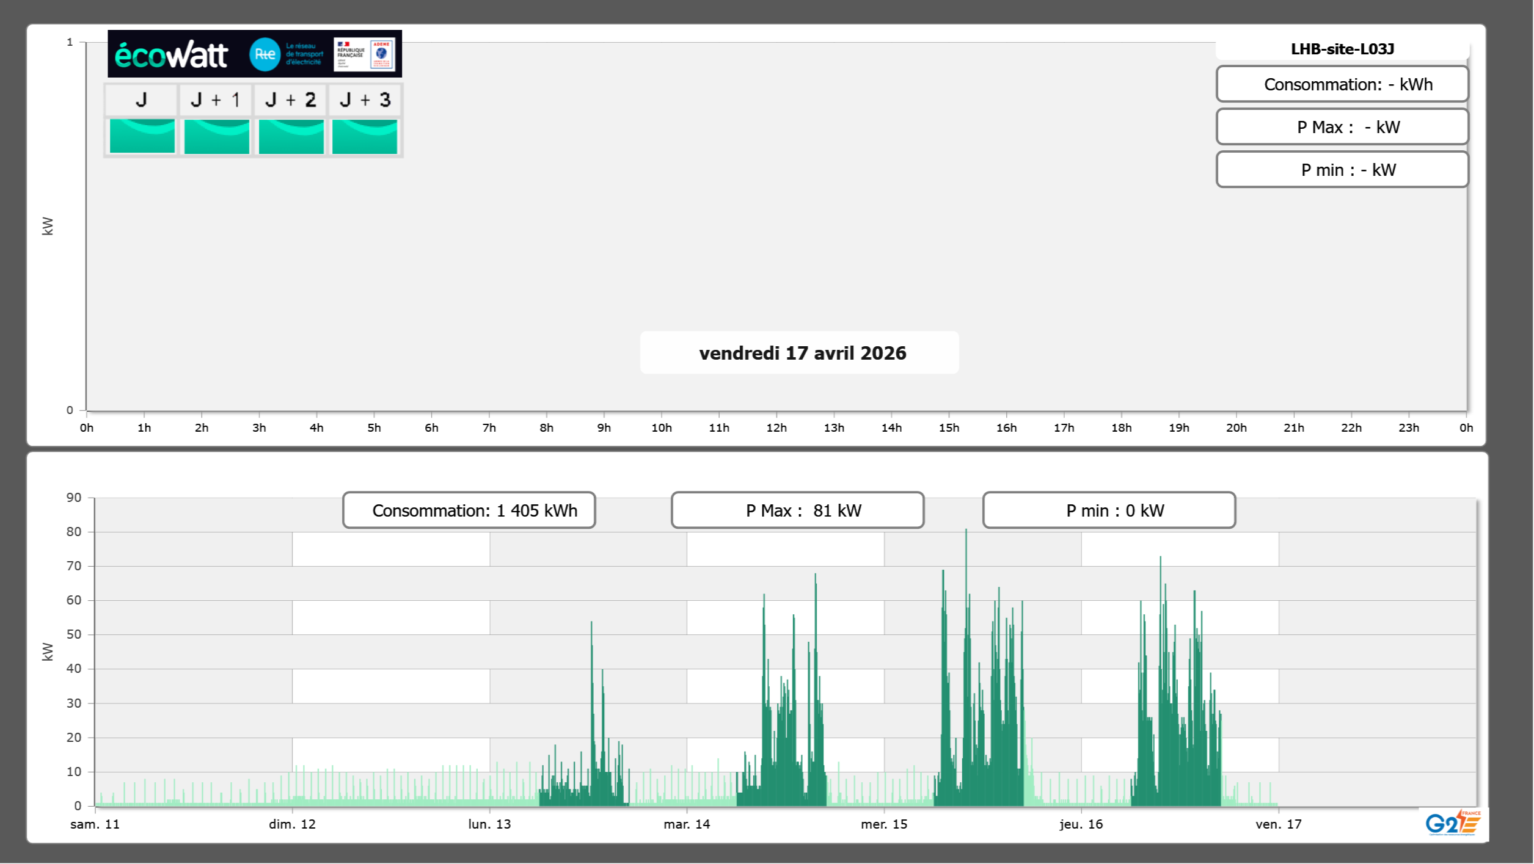1534x864 pixels.
Task: Click the G2E France logo
Action: (1453, 822)
